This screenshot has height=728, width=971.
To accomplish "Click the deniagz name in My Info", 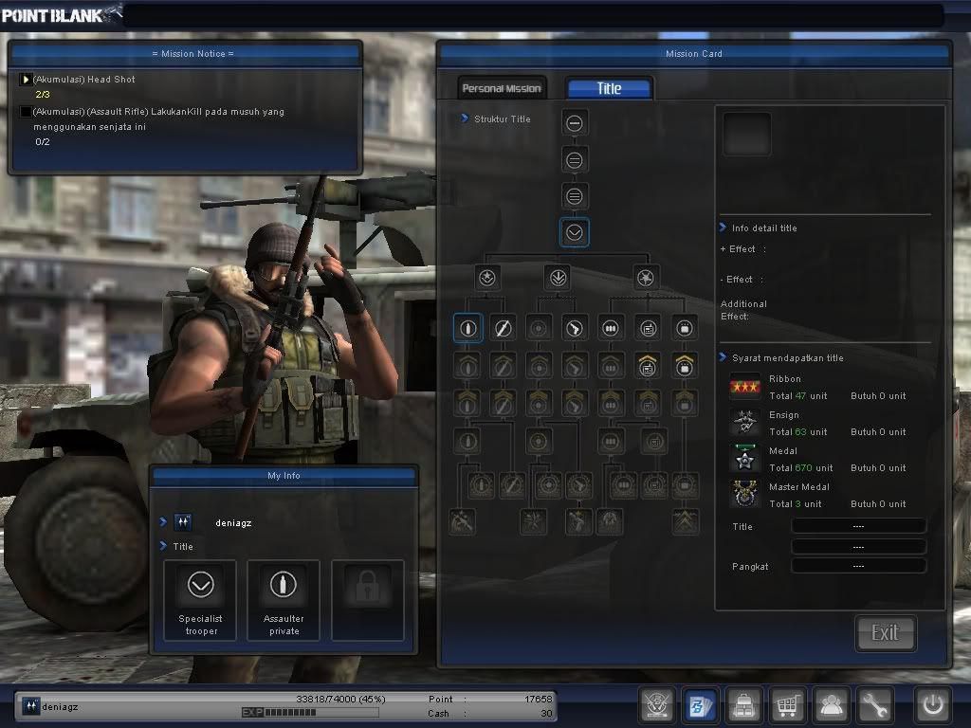I will [233, 522].
